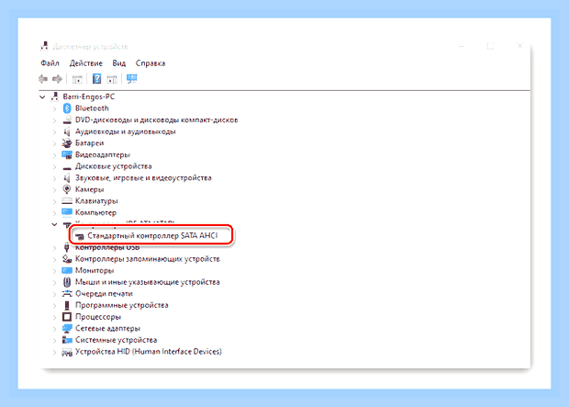
Task: Select the Barri-Engos-PC computer icon
Action: tap(55, 96)
